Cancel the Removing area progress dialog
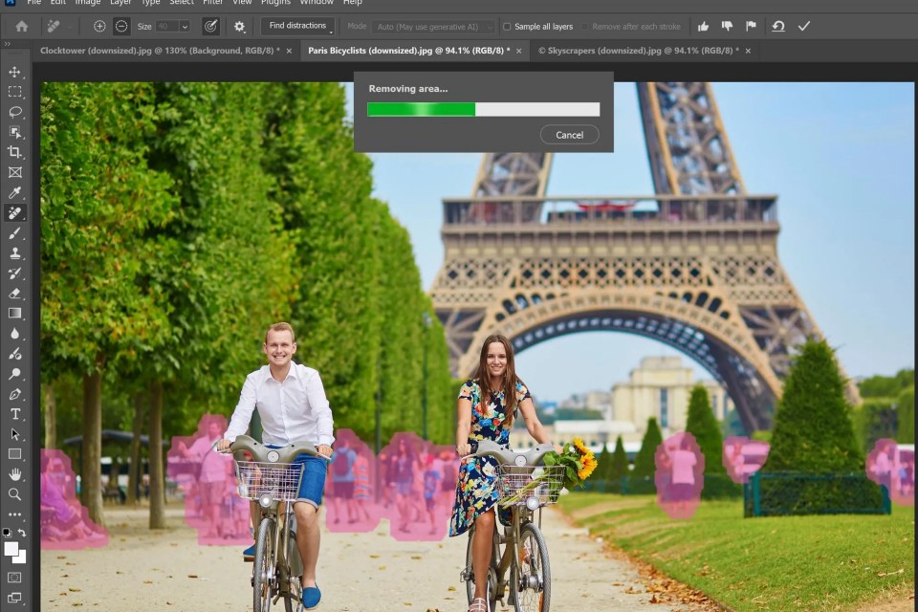918x612 pixels. click(x=570, y=135)
